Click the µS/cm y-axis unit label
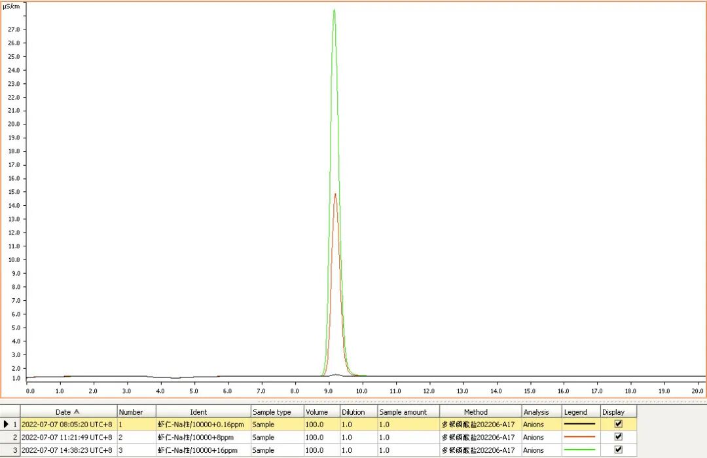Screen dimensions: 707x458 [12, 7]
